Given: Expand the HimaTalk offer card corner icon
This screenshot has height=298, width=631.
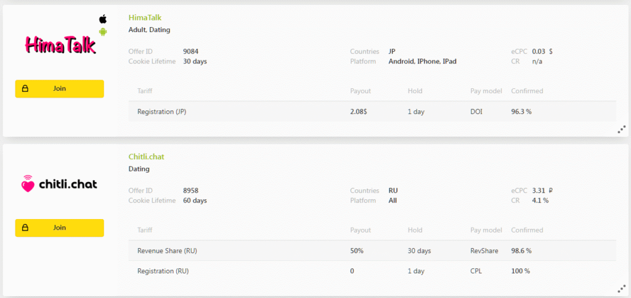Looking at the screenshot, I should coord(622,129).
